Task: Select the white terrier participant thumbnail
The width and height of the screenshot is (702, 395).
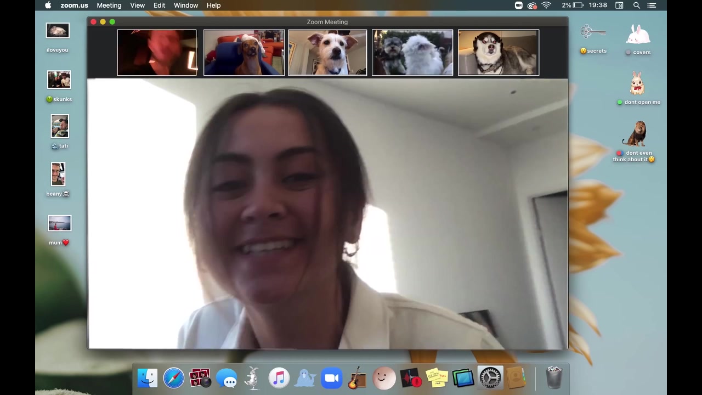Action: [x=327, y=53]
